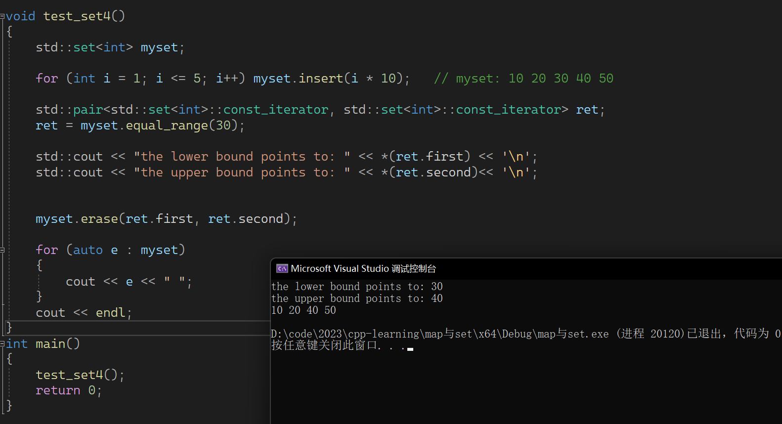Click the 'return 0;' statement
782x424 pixels.
pos(69,390)
